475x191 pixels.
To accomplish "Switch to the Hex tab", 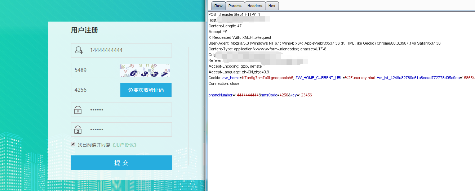I will (x=272, y=6).
